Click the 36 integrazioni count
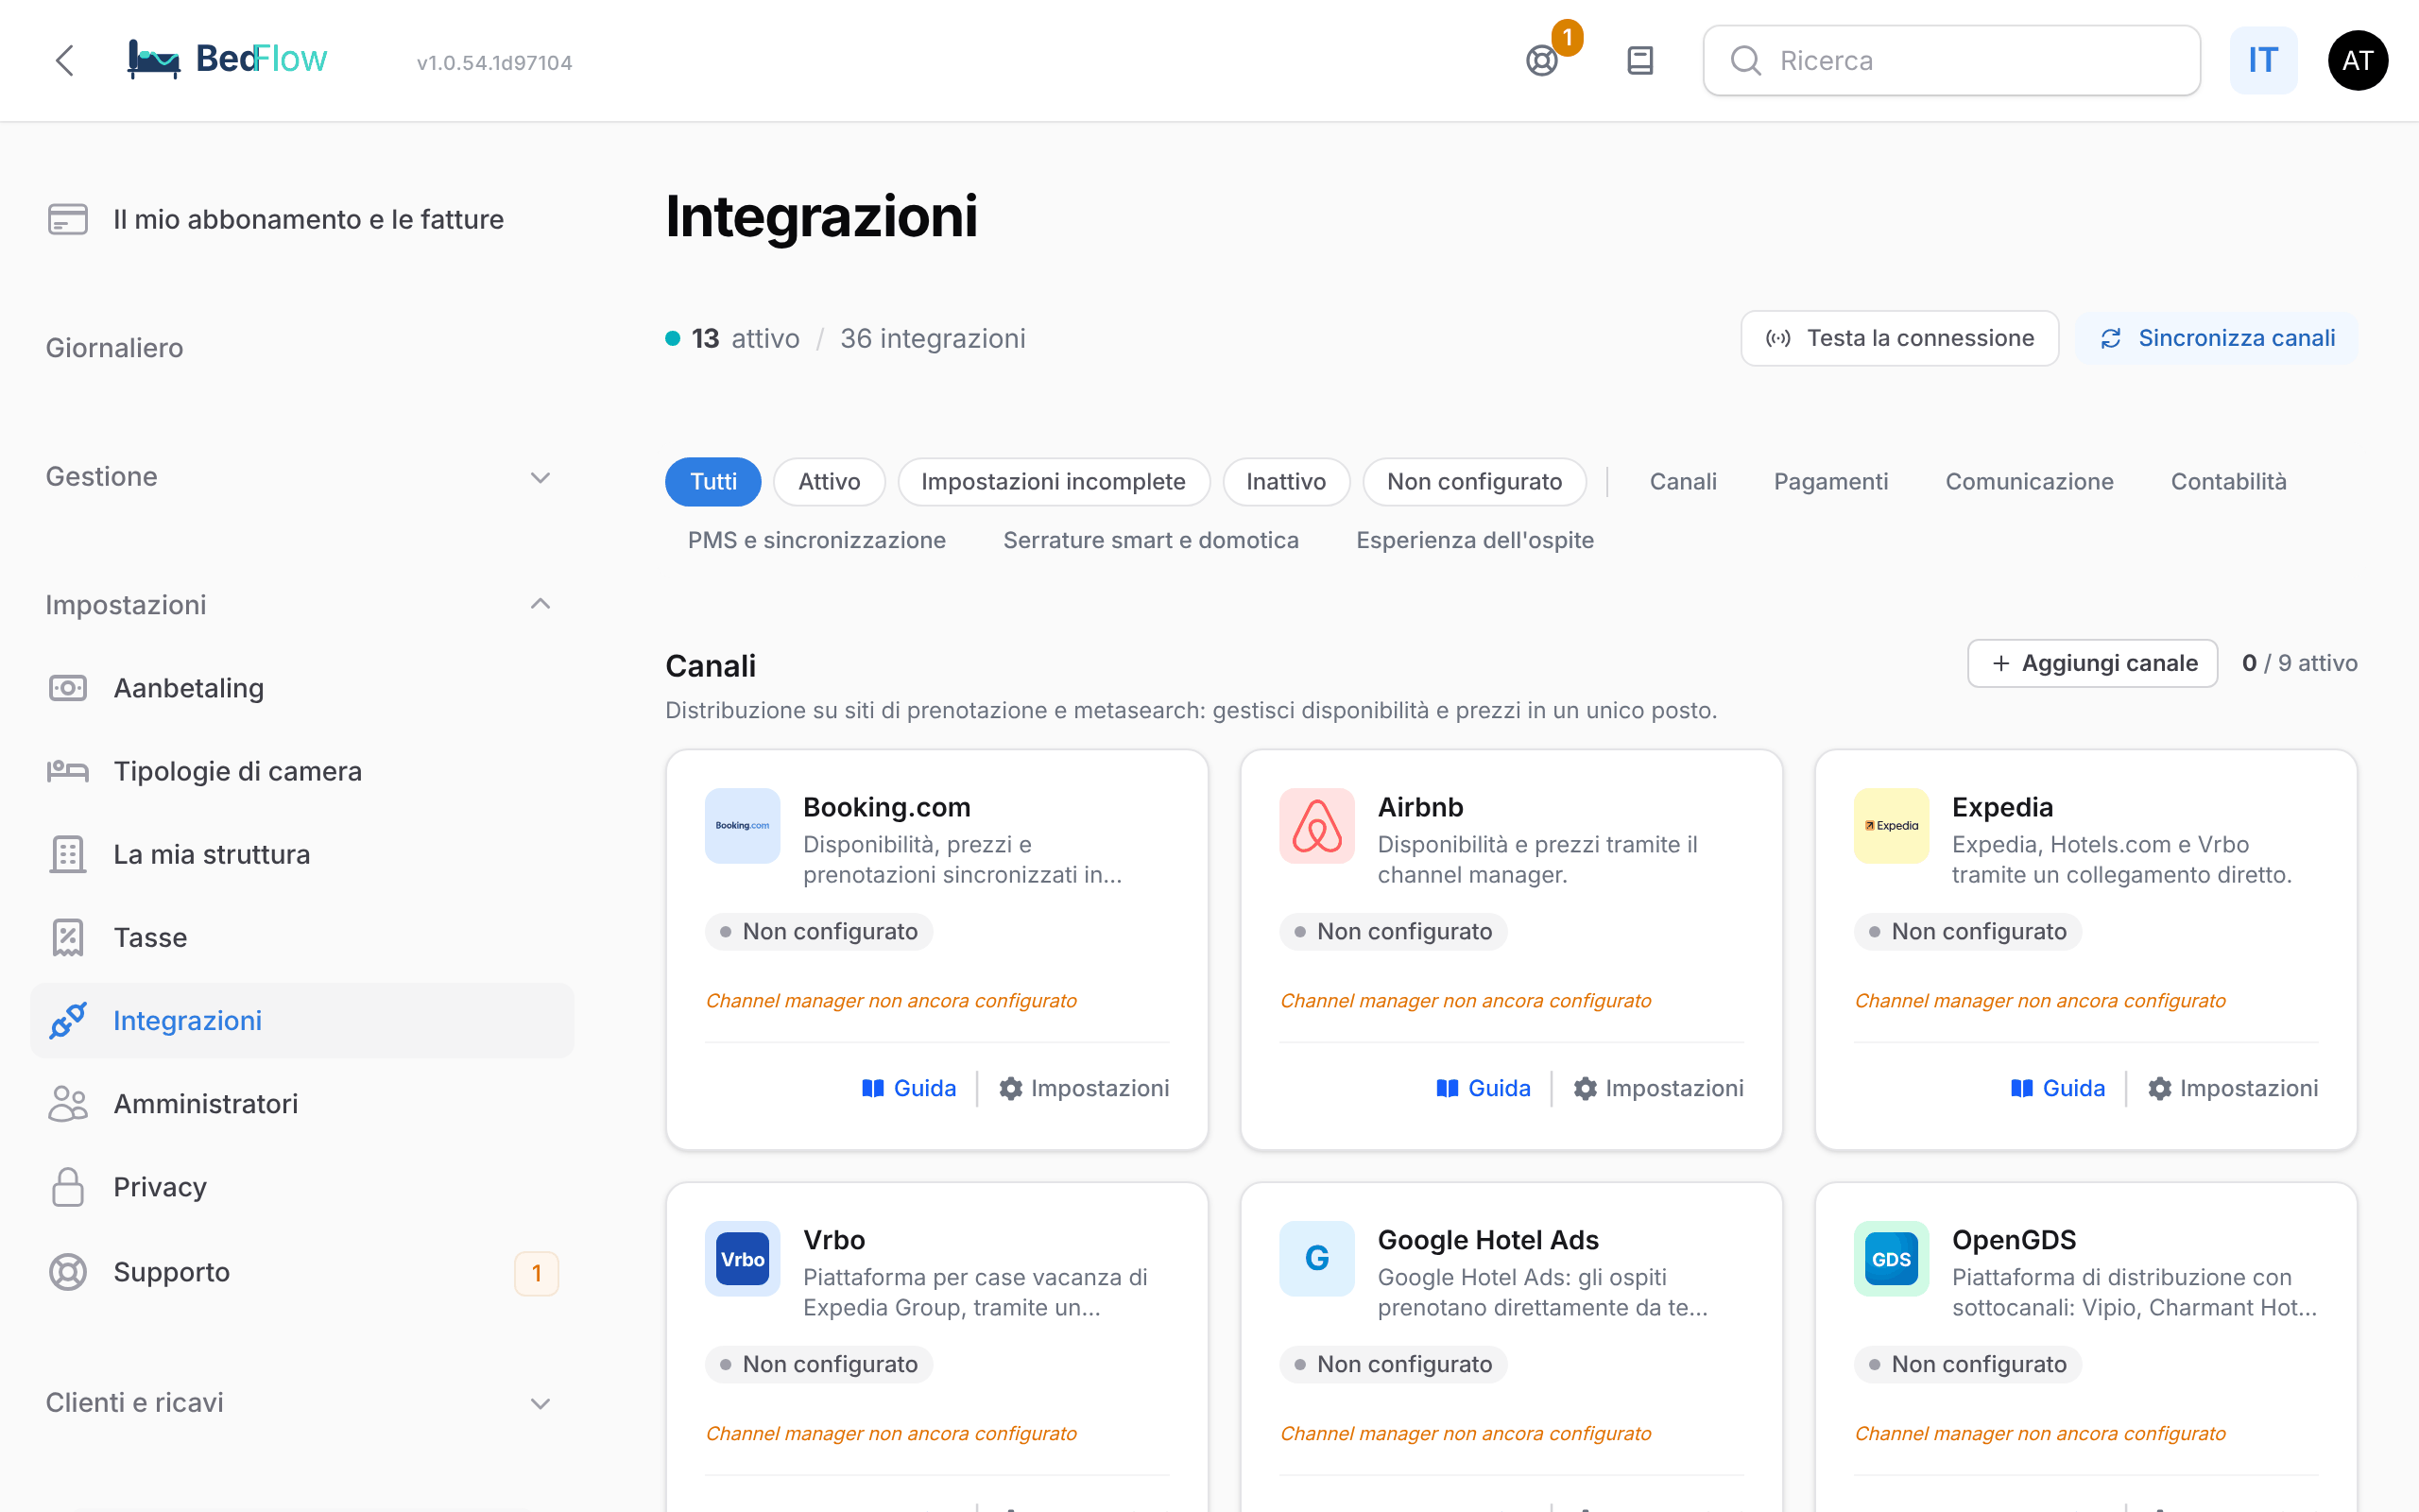The image size is (2419, 1512). coord(933,338)
